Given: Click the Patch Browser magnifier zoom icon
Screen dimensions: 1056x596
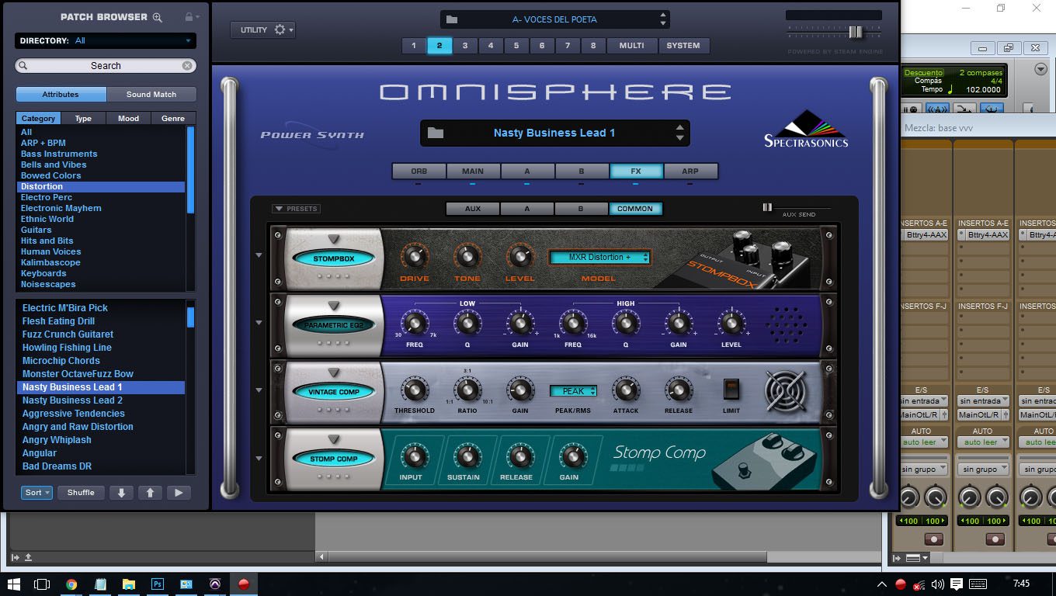Looking at the screenshot, I should point(158,17).
